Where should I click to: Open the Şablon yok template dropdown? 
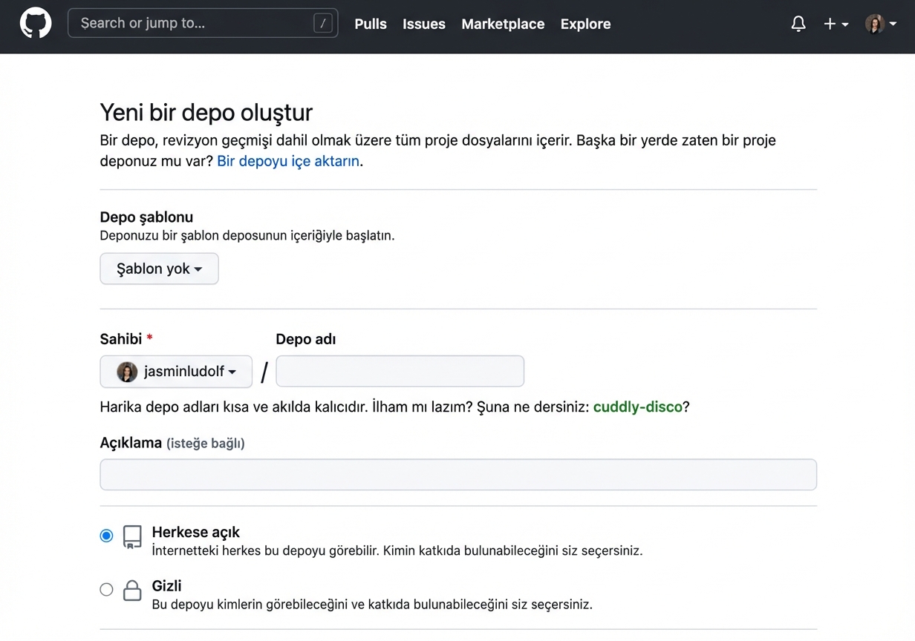coord(159,269)
